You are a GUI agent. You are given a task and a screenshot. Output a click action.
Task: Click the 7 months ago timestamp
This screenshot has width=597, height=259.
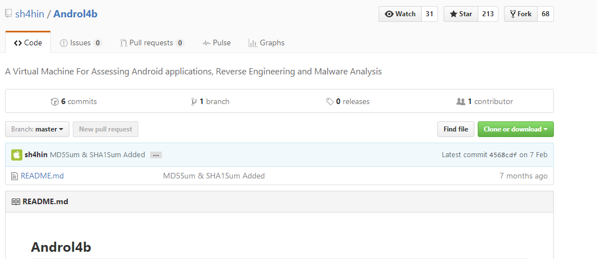pos(524,176)
